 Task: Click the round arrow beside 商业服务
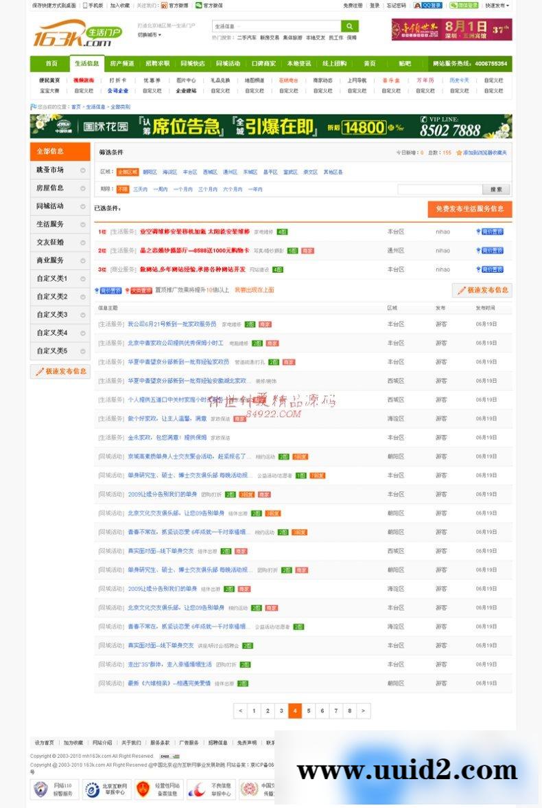click(82, 260)
